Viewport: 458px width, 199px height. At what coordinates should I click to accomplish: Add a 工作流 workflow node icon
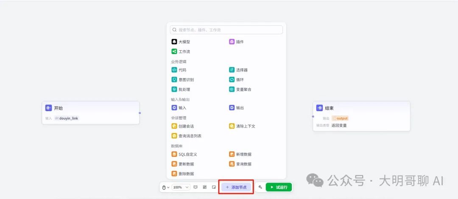click(174, 52)
